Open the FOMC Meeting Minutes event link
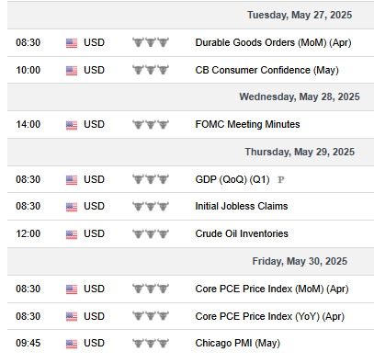Image resolution: width=374 pixels, height=363 pixels. (x=247, y=124)
